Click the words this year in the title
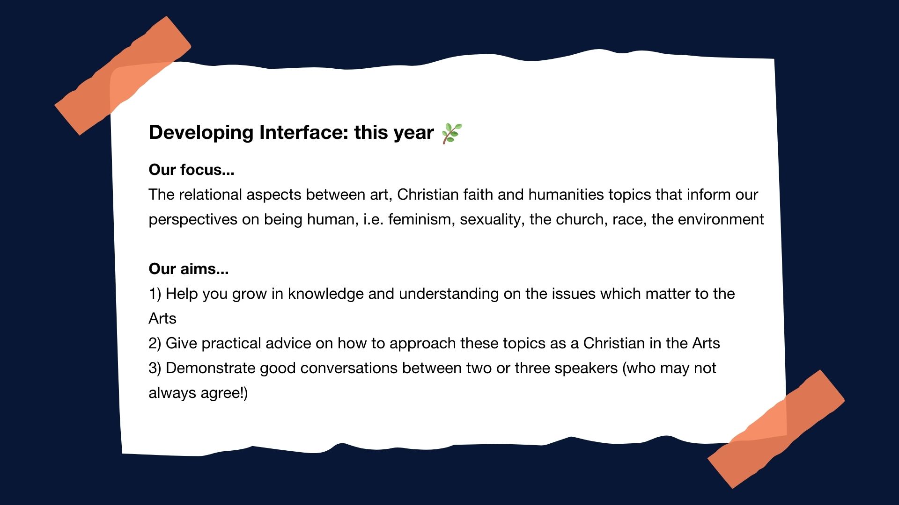This screenshot has height=505, width=899. (394, 133)
